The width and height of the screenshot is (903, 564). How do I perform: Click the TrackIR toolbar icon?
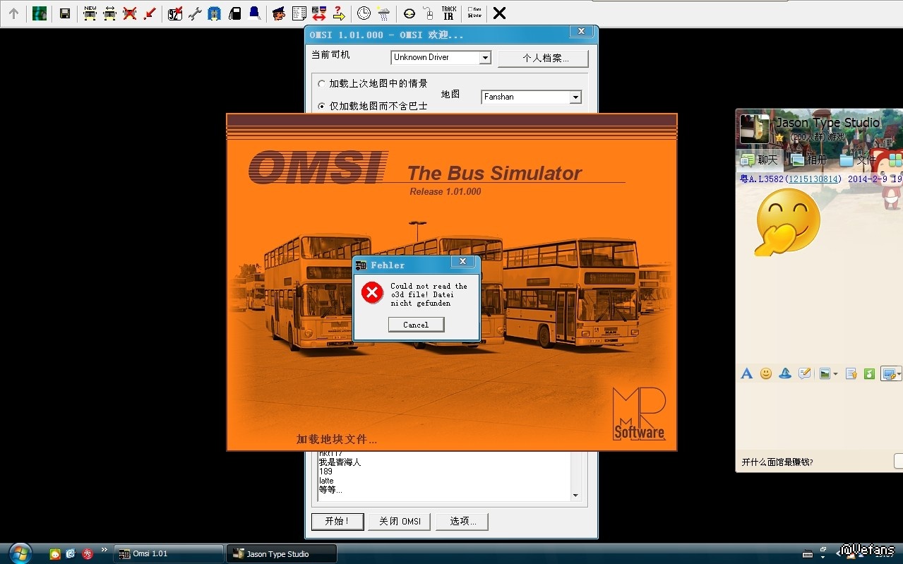tap(448, 13)
